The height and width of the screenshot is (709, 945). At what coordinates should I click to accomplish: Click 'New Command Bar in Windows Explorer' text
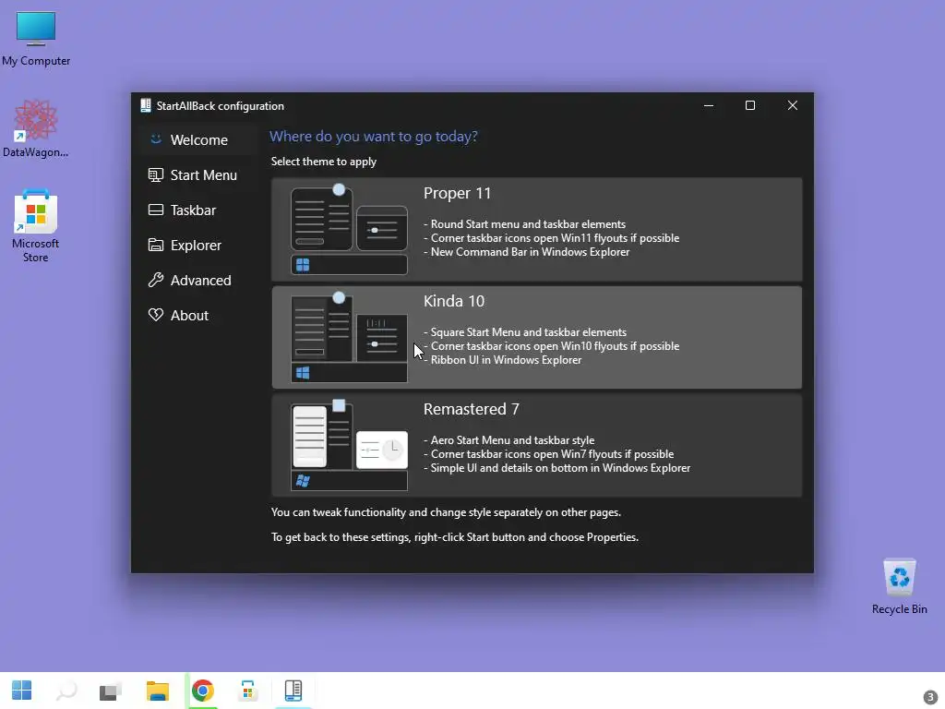pyautogui.click(x=530, y=252)
